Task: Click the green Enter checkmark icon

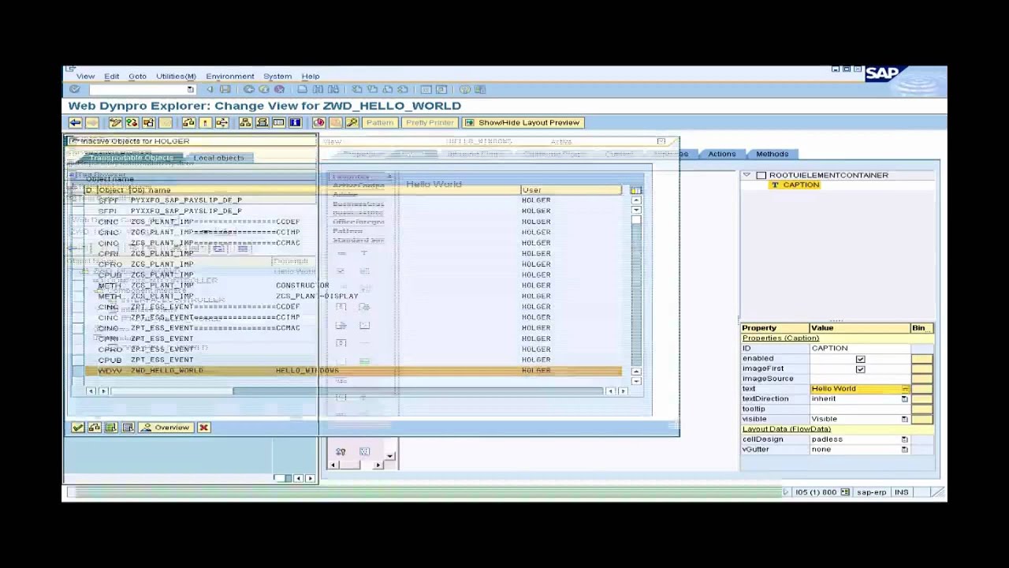Action: click(75, 90)
